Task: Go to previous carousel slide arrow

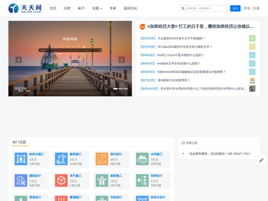Action: [x=19, y=60]
